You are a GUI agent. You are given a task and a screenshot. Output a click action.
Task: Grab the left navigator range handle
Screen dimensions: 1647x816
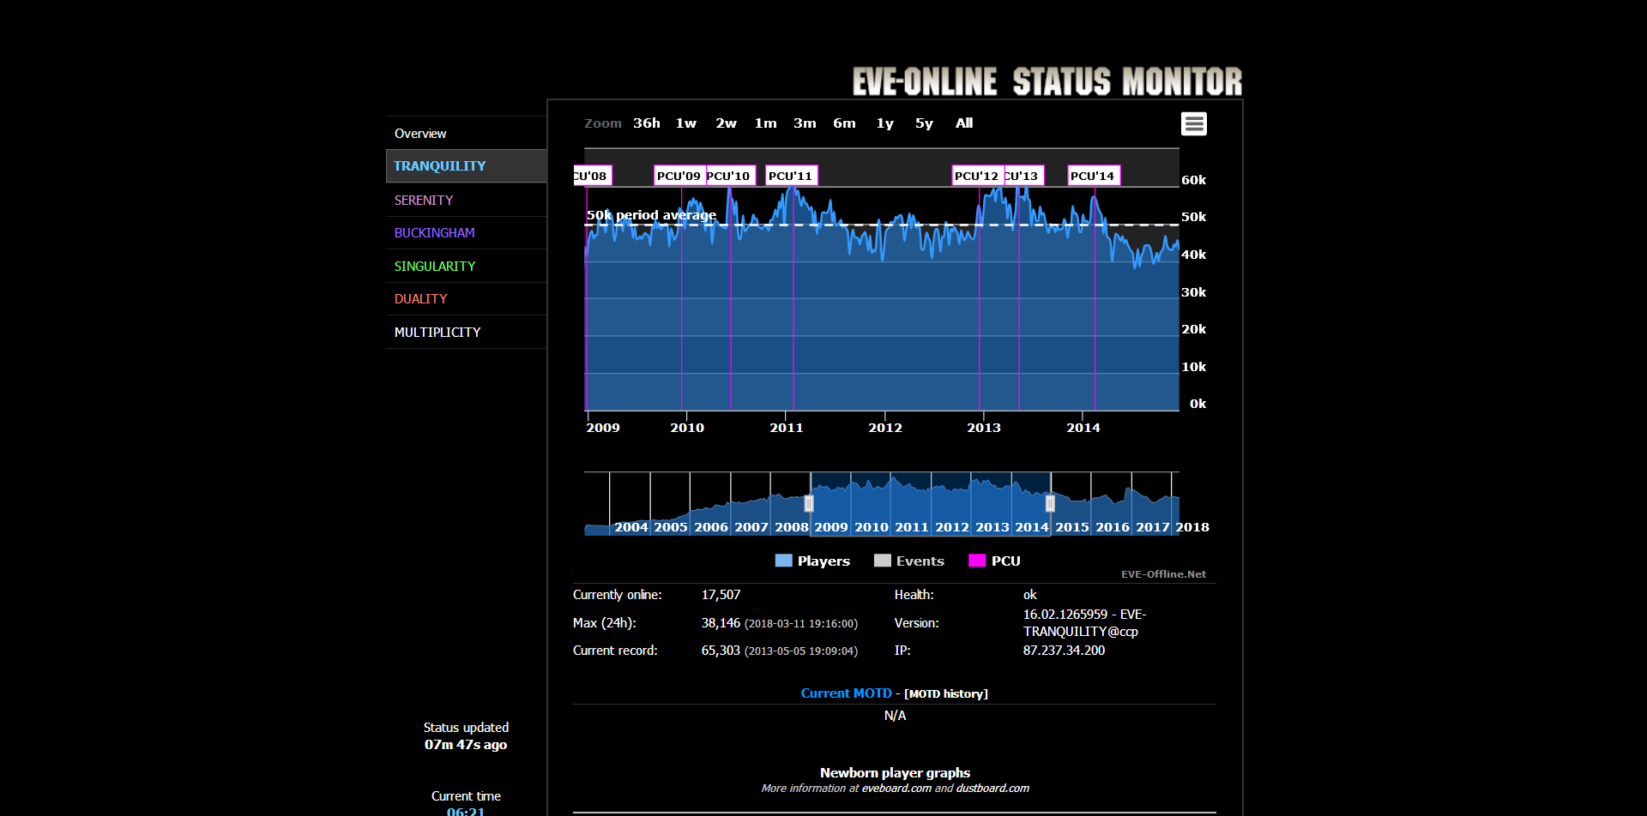[x=809, y=503]
